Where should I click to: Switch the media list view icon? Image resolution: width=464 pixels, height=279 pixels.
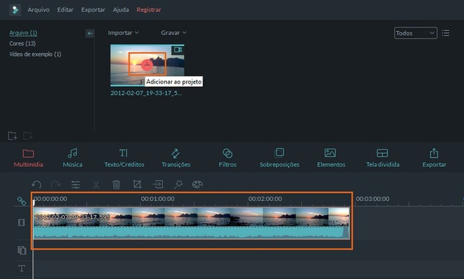point(446,33)
